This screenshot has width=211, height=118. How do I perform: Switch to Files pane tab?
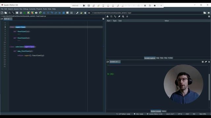click(166, 58)
